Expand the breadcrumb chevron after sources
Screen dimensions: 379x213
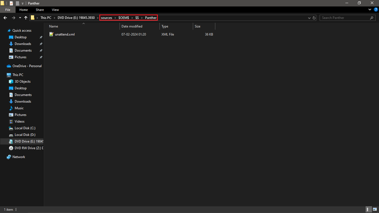click(115, 18)
